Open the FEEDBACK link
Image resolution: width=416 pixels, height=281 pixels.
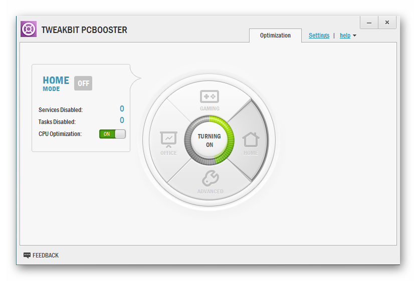(46, 255)
